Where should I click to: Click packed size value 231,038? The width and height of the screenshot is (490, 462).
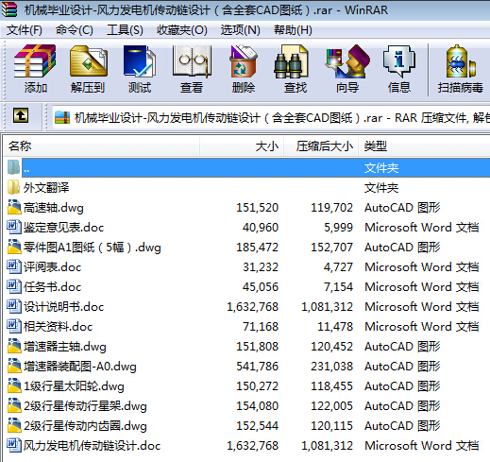pos(331,367)
